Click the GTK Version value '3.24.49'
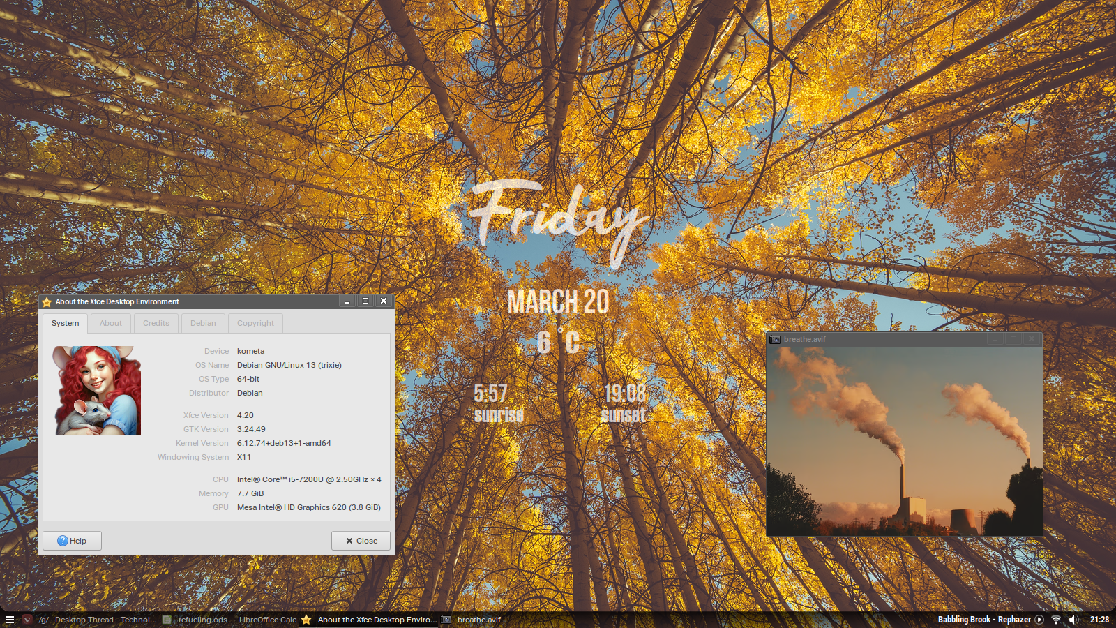This screenshot has width=1116, height=628. pyautogui.click(x=251, y=429)
